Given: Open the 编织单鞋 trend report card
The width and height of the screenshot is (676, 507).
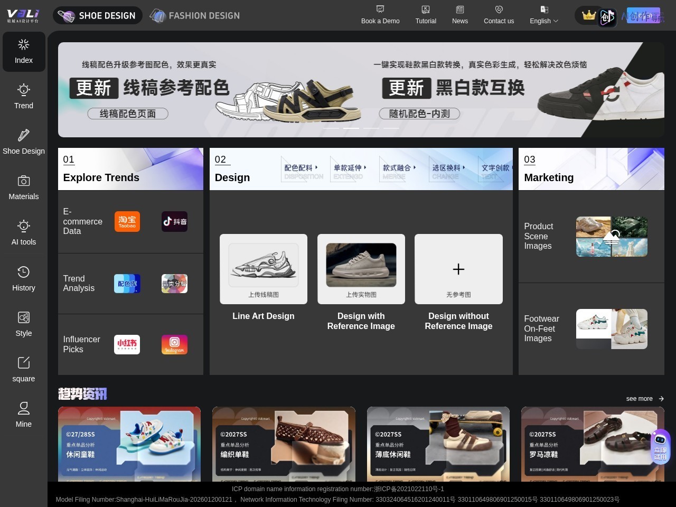Looking at the screenshot, I should click(x=284, y=444).
